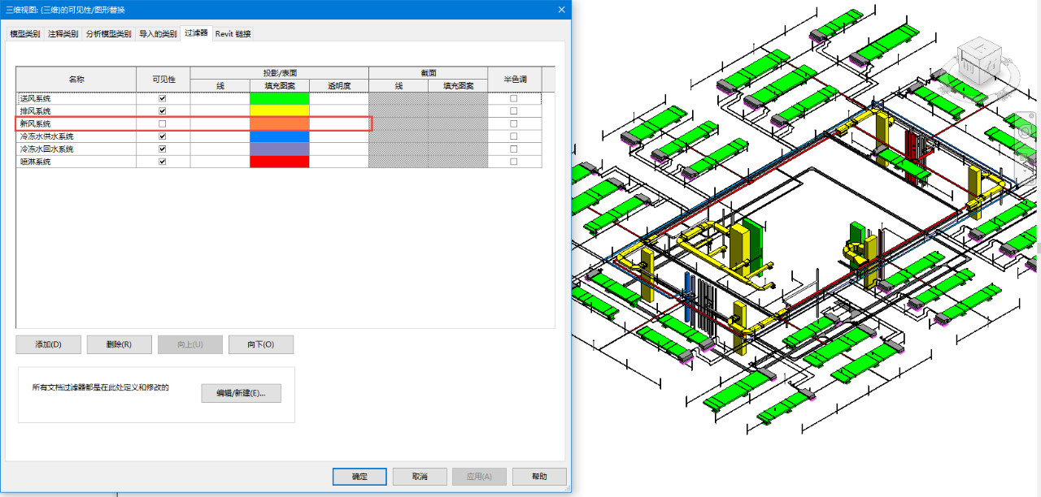The image size is (1041, 497).
Task: Move the filter down with 向下(O)
Action: 261,344
